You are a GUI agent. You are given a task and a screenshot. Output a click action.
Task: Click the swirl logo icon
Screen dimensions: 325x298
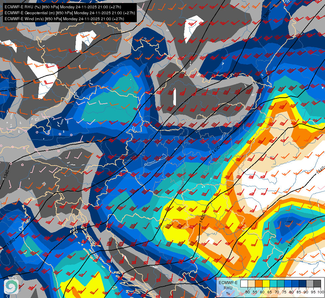(11, 287)
